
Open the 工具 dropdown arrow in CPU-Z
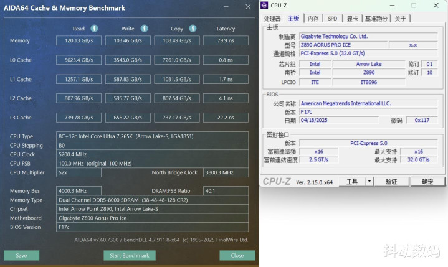tap(369, 182)
